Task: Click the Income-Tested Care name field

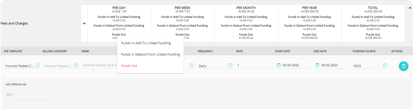Action: (x=99, y=65)
